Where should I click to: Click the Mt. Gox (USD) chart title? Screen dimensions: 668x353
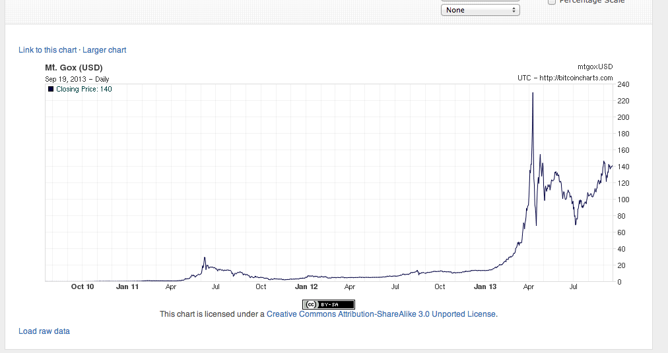click(73, 67)
